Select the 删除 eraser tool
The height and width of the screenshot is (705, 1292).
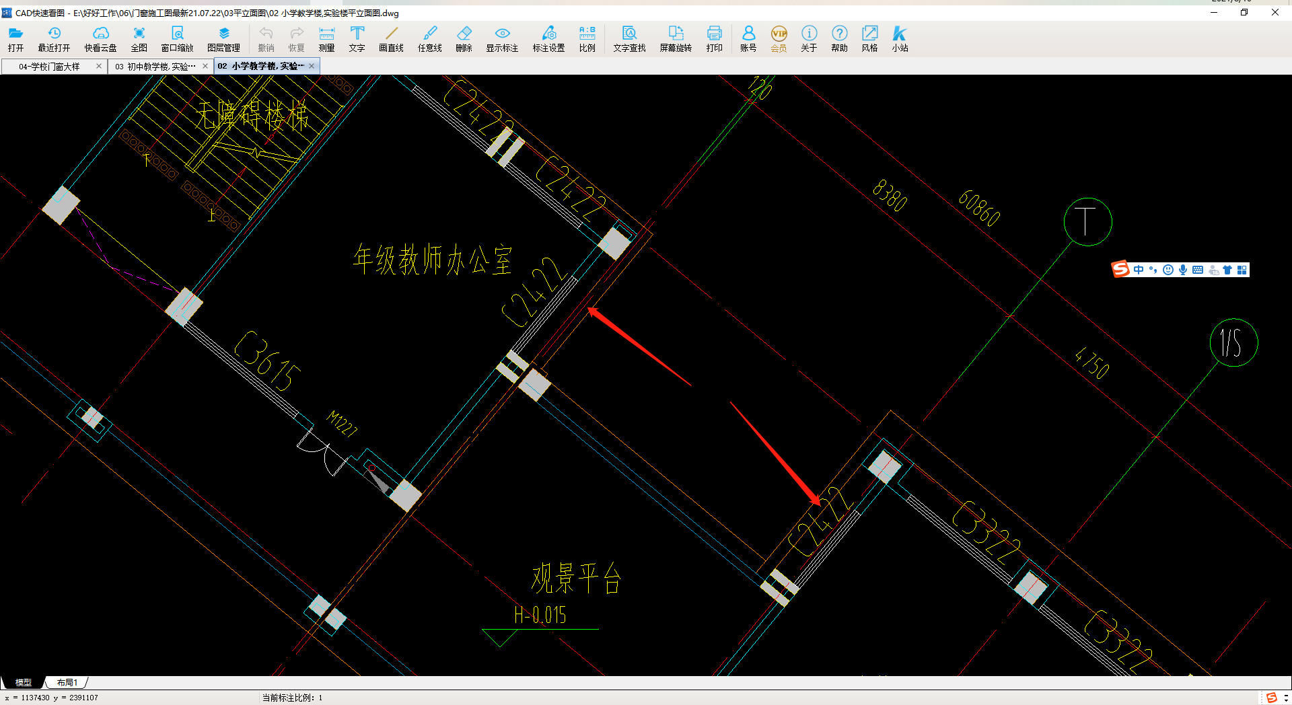(464, 39)
